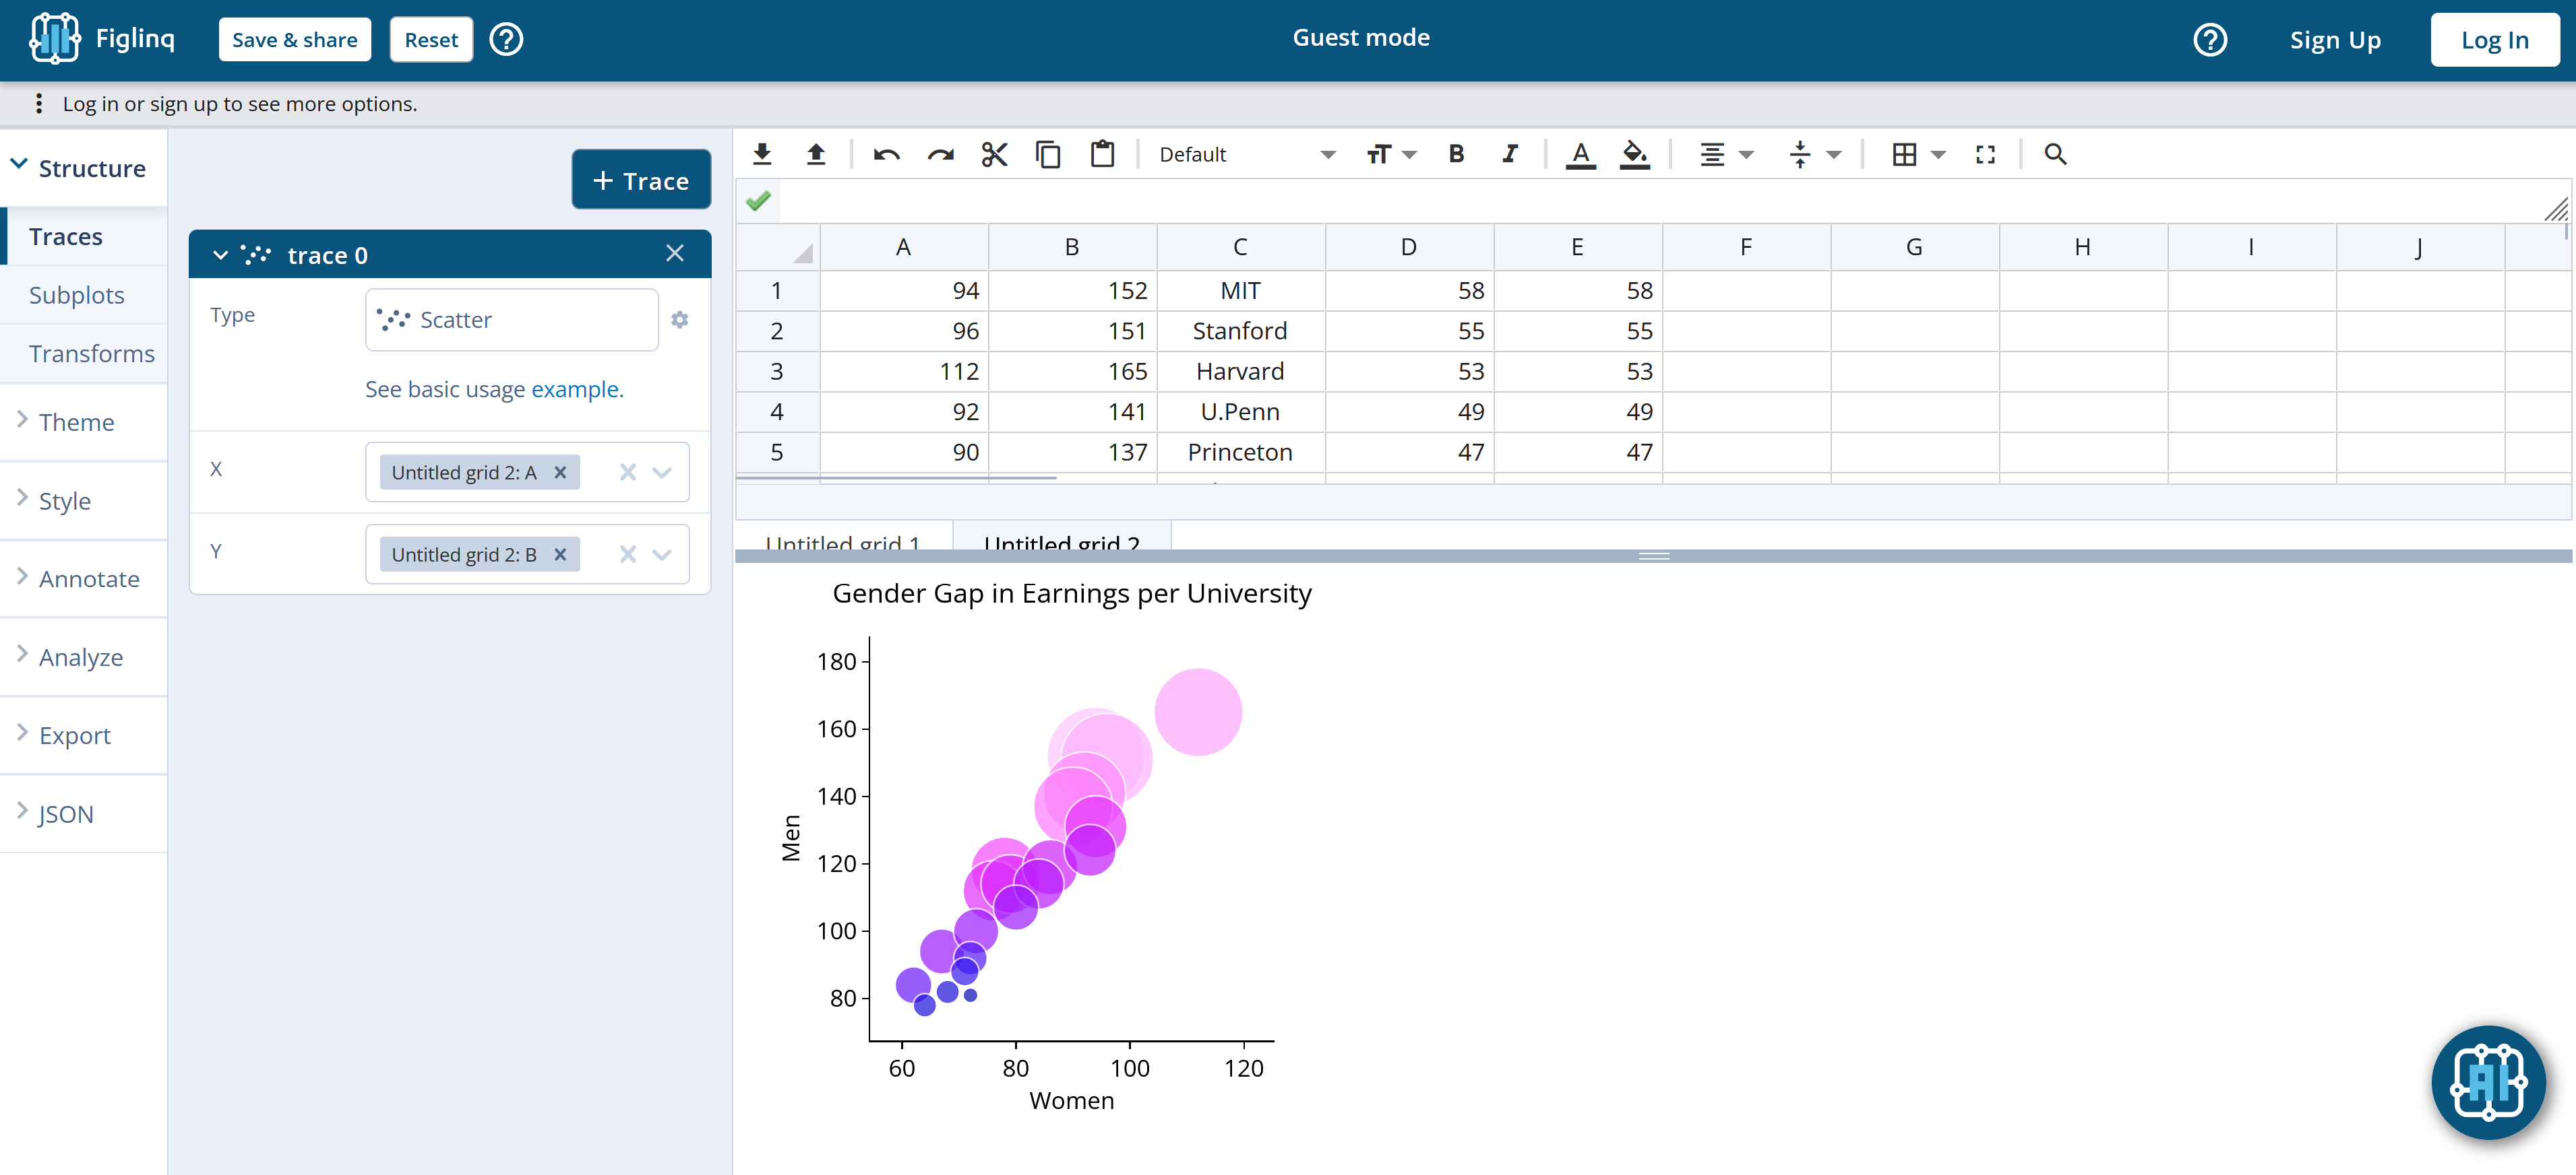The width and height of the screenshot is (2576, 1175).
Task: Click the grid/plot divider handle
Action: pos(1654,556)
